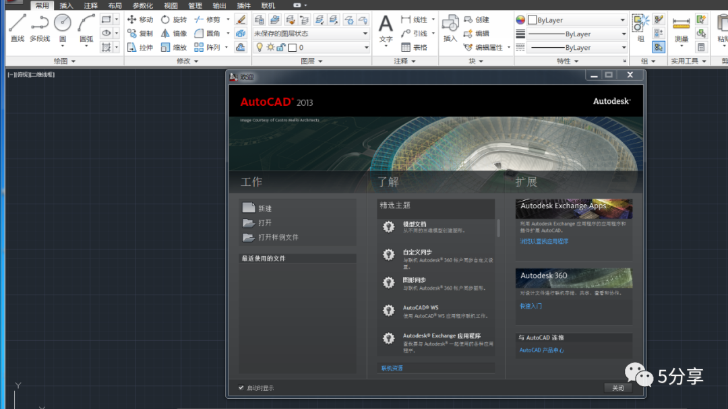Click the erase tool in modify panel

tap(241, 20)
